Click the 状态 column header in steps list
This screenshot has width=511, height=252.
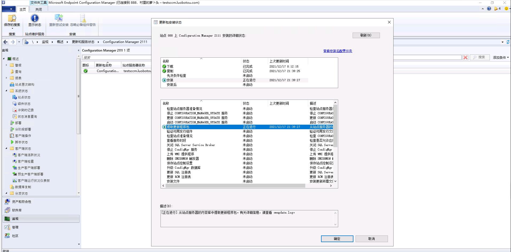(x=254, y=103)
